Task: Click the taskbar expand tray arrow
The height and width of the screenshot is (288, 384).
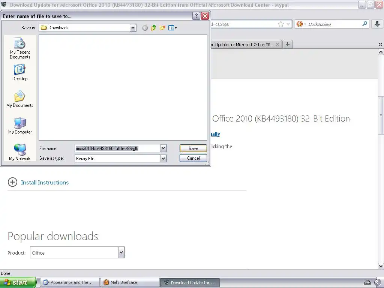Action: pyautogui.click(x=378, y=283)
